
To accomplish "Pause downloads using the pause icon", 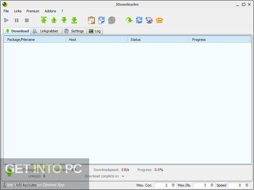I will 17,20.
